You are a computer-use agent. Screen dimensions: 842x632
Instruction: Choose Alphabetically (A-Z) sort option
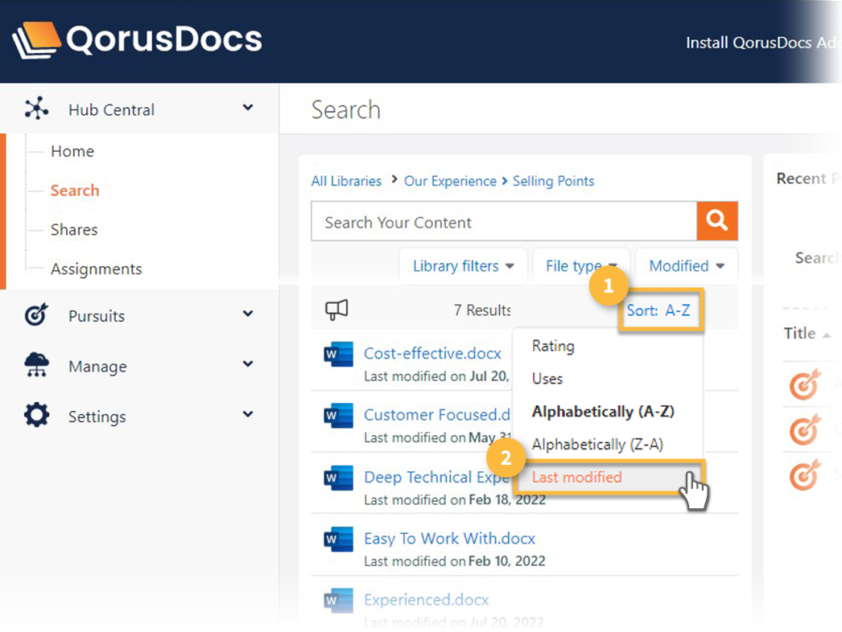(602, 412)
